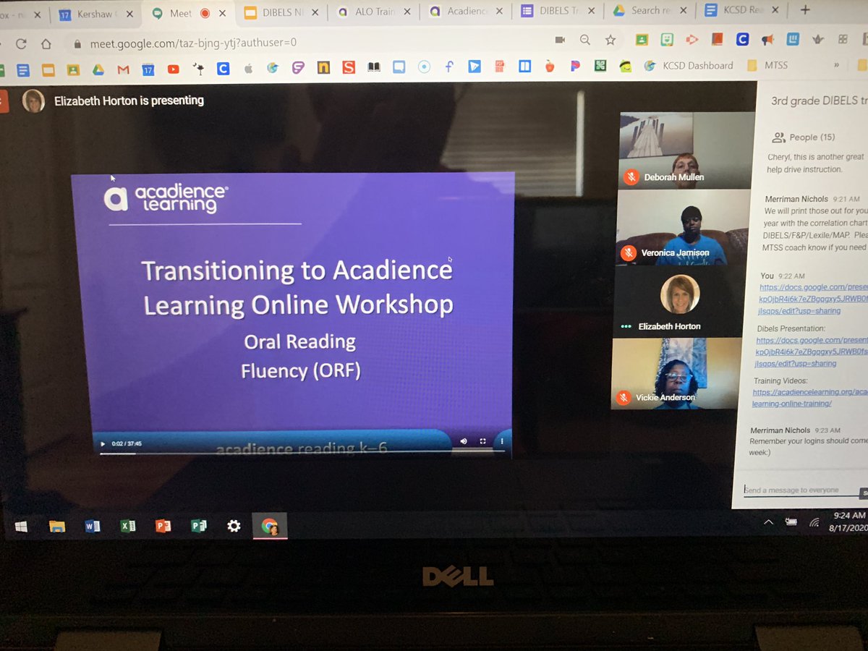Open the Google Slides bookmark icon
Viewport: 868px width, 651px height.
[x=48, y=70]
